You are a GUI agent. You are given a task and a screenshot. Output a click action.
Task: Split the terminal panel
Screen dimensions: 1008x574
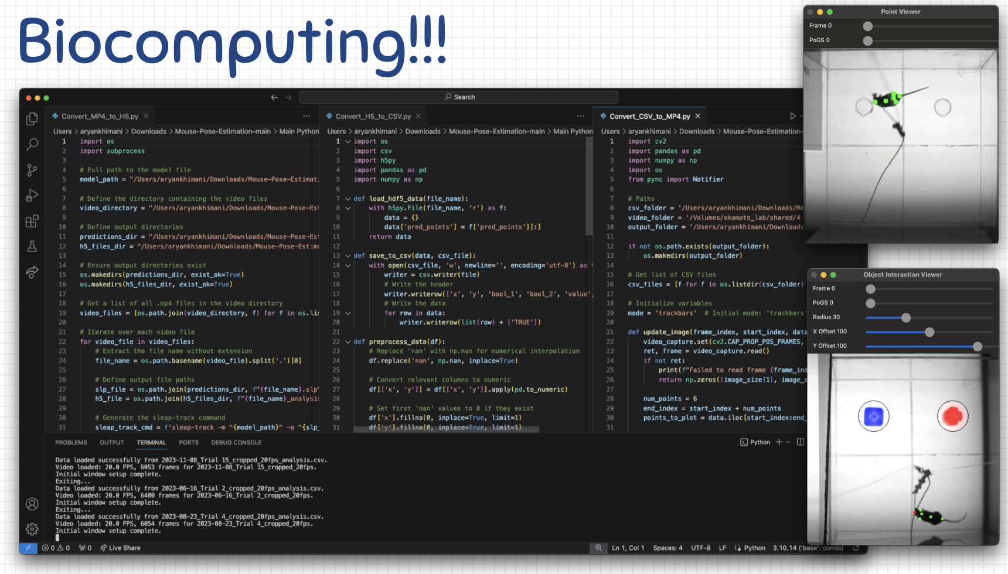[800, 442]
